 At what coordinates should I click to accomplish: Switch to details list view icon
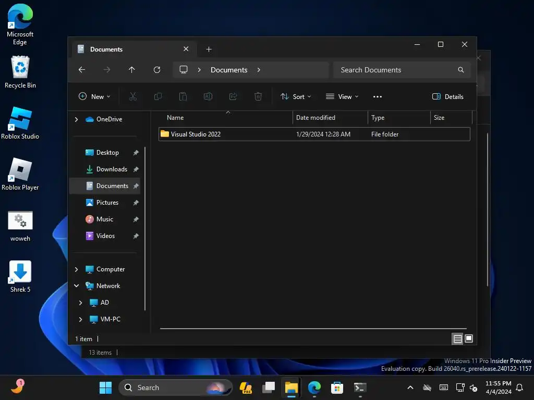457,339
